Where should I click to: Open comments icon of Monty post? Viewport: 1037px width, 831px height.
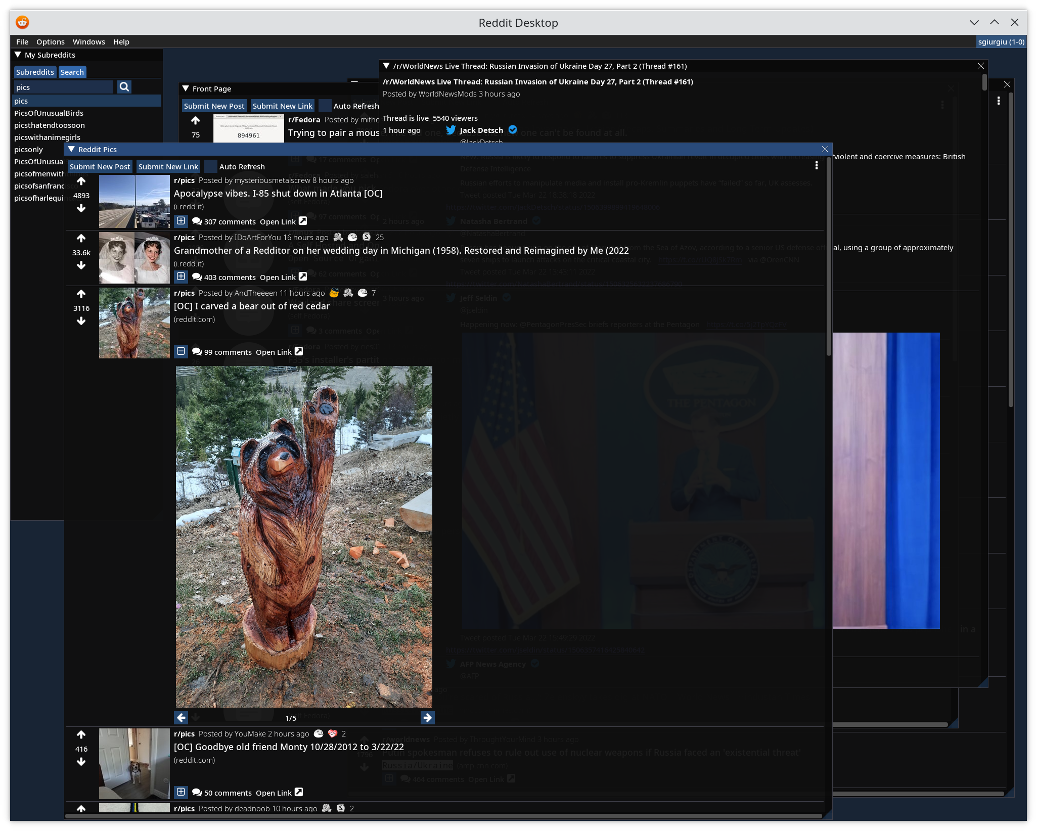[x=197, y=793]
